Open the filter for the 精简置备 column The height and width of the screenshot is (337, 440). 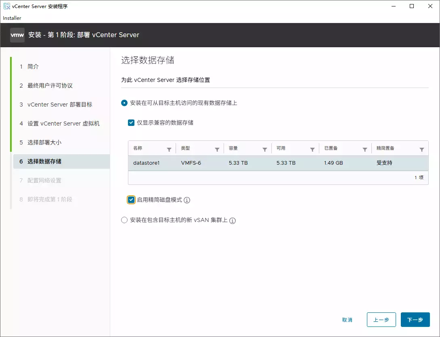pyautogui.click(x=422, y=150)
